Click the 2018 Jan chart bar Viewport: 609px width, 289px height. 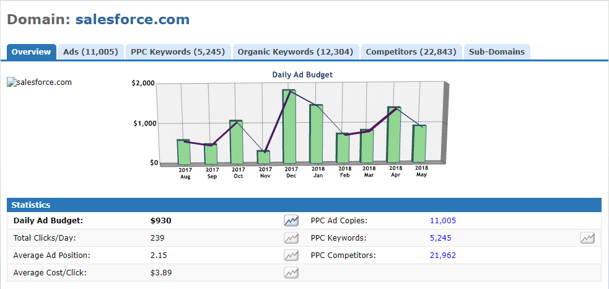click(316, 134)
